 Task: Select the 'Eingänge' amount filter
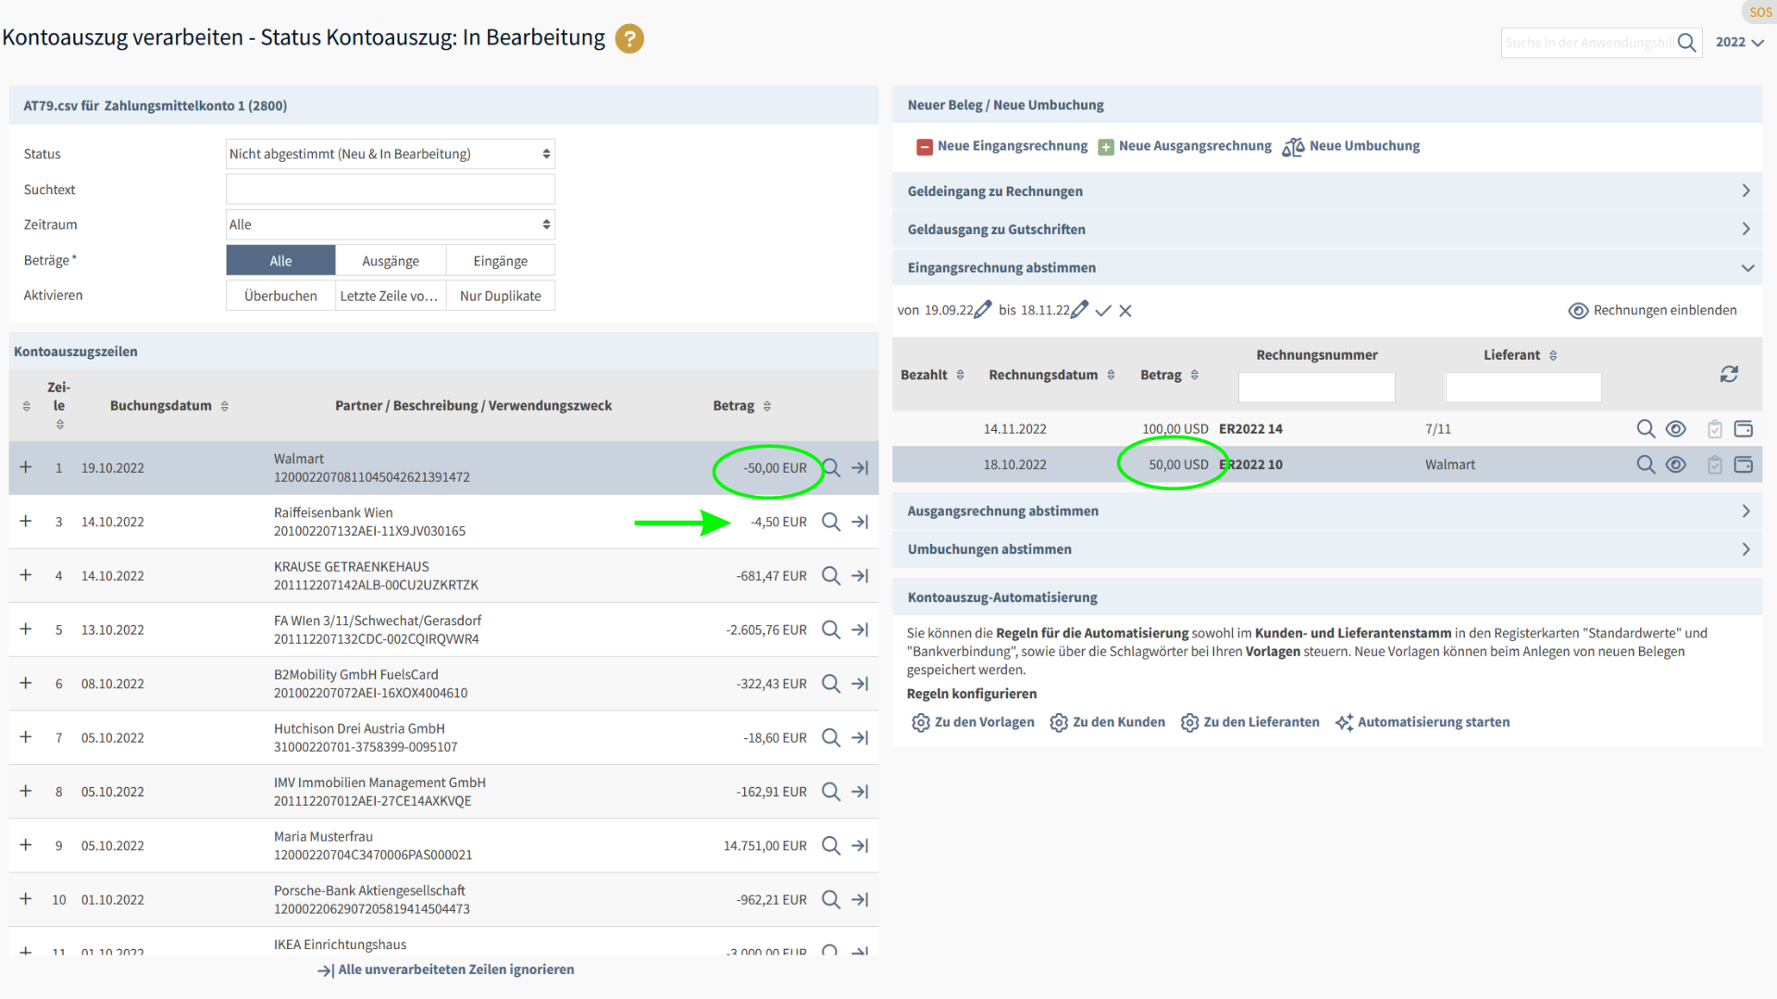tap(500, 261)
